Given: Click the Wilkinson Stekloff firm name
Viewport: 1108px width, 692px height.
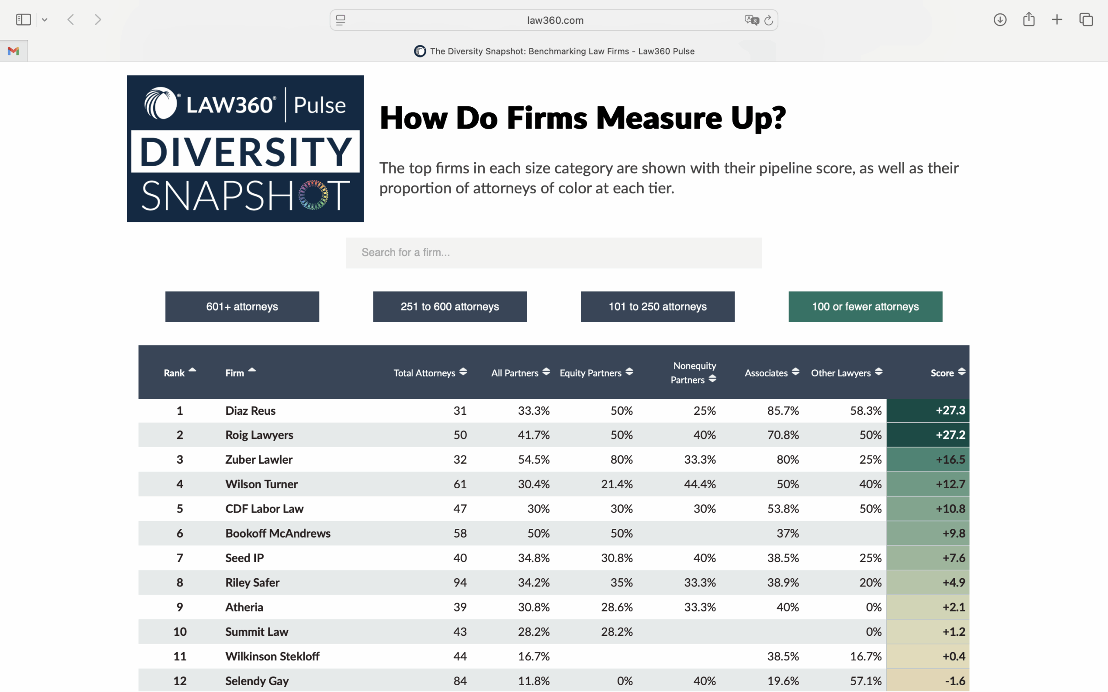Looking at the screenshot, I should (x=272, y=656).
